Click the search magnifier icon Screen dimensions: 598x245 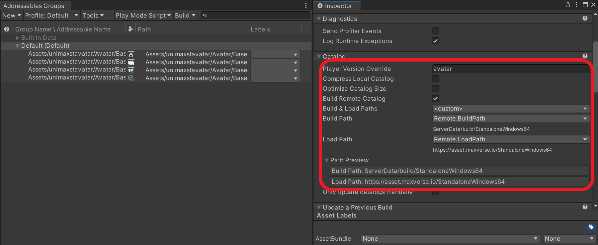tap(205, 16)
